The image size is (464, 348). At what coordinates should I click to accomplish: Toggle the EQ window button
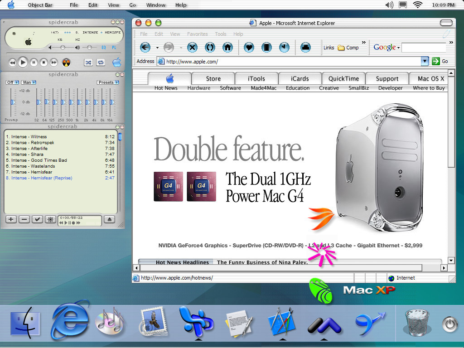point(104,47)
